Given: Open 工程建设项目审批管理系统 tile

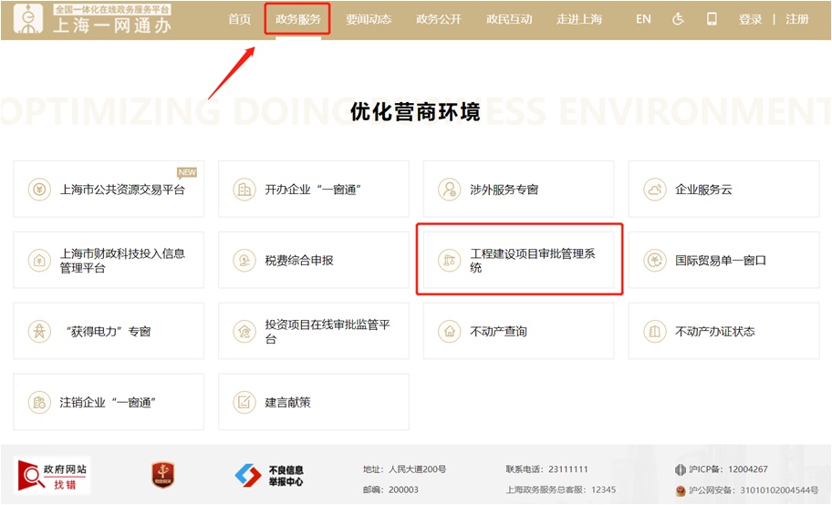Looking at the screenshot, I should click(519, 261).
